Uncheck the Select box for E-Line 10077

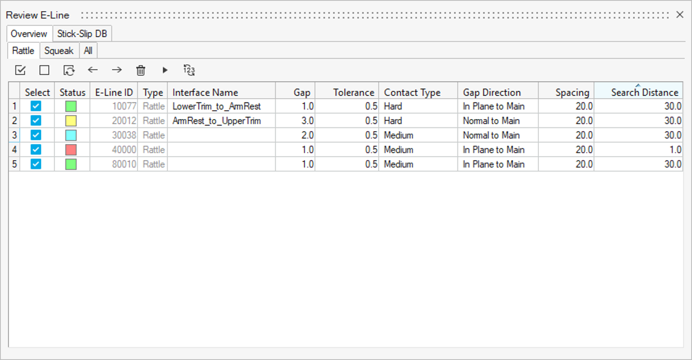36,106
